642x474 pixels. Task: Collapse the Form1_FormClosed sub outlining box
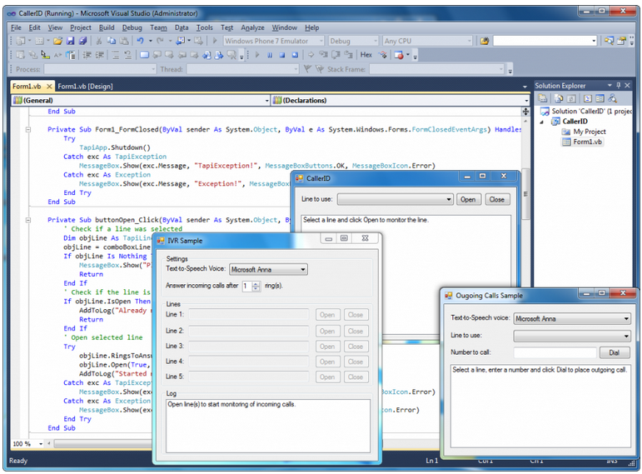[x=27, y=129]
